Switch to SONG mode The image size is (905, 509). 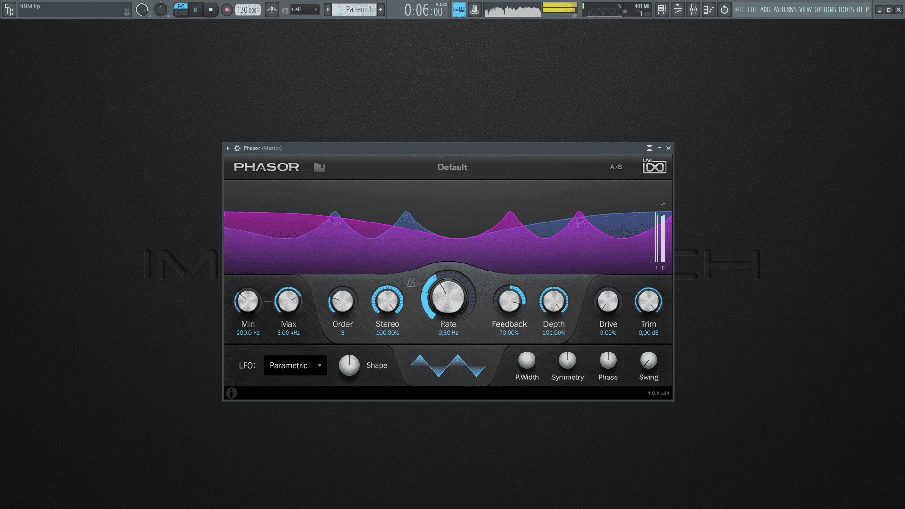(x=181, y=13)
